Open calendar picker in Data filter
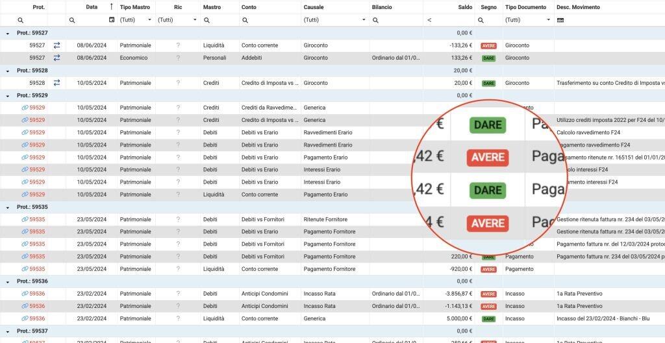Viewport: 665px width, 343px height. (x=112, y=19)
